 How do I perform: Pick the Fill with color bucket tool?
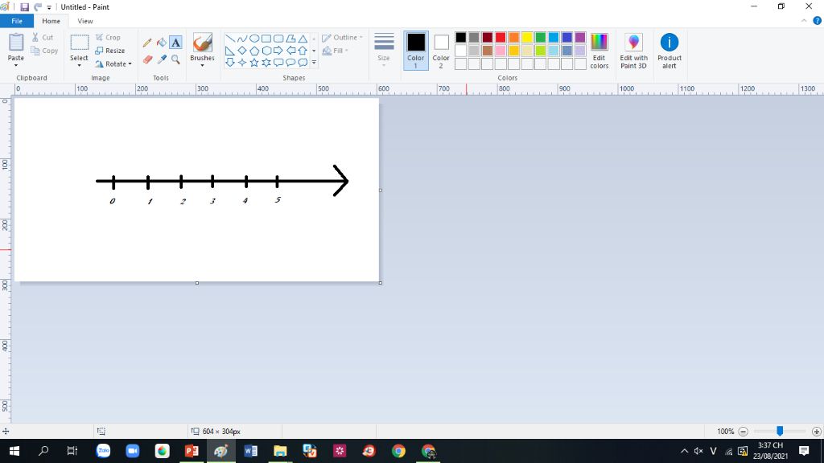tap(161, 43)
